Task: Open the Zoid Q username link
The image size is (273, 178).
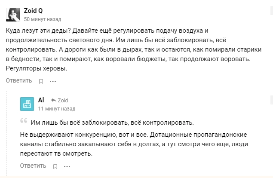Action: coord(33,11)
